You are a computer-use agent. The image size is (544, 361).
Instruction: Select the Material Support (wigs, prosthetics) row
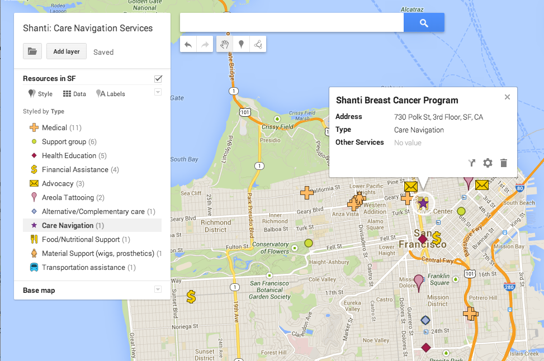pyautogui.click(x=92, y=254)
